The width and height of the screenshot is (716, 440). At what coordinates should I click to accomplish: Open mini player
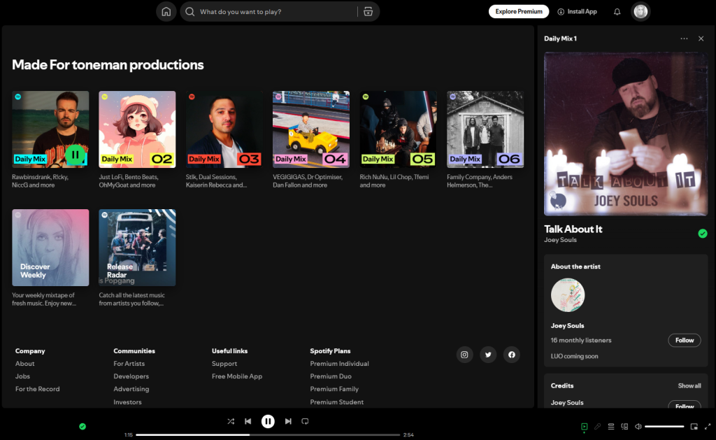pyautogui.click(x=694, y=426)
